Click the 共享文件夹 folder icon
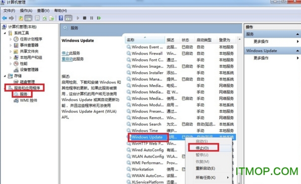Viewport: 301px width, 184px height. click(16, 52)
